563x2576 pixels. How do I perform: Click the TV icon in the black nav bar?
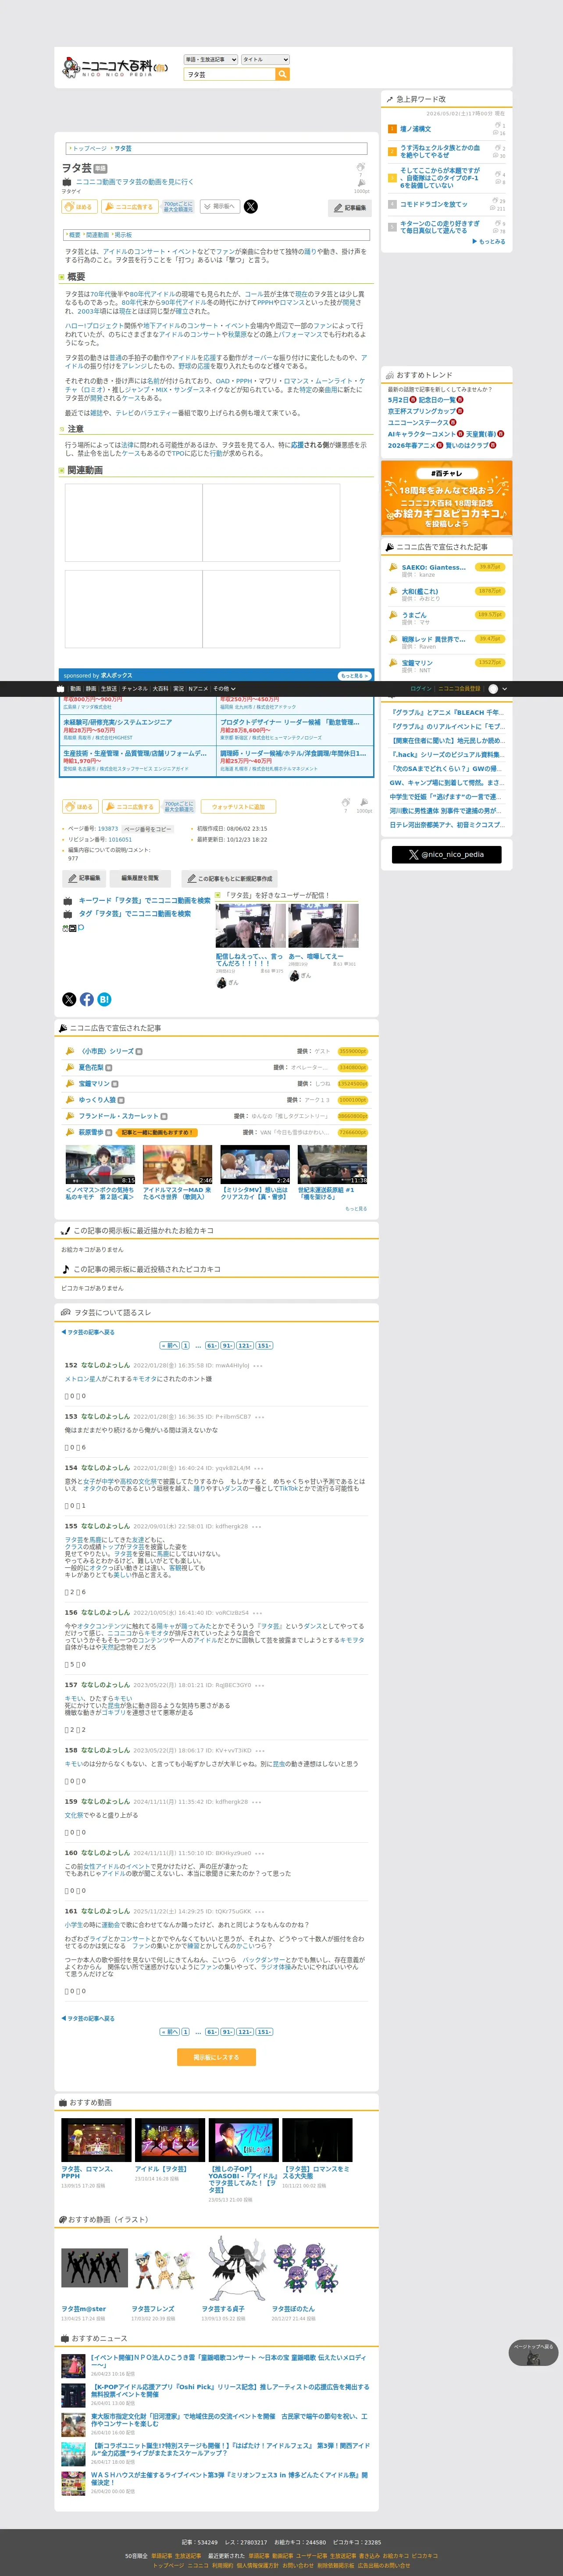pyautogui.click(x=60, y=689)
